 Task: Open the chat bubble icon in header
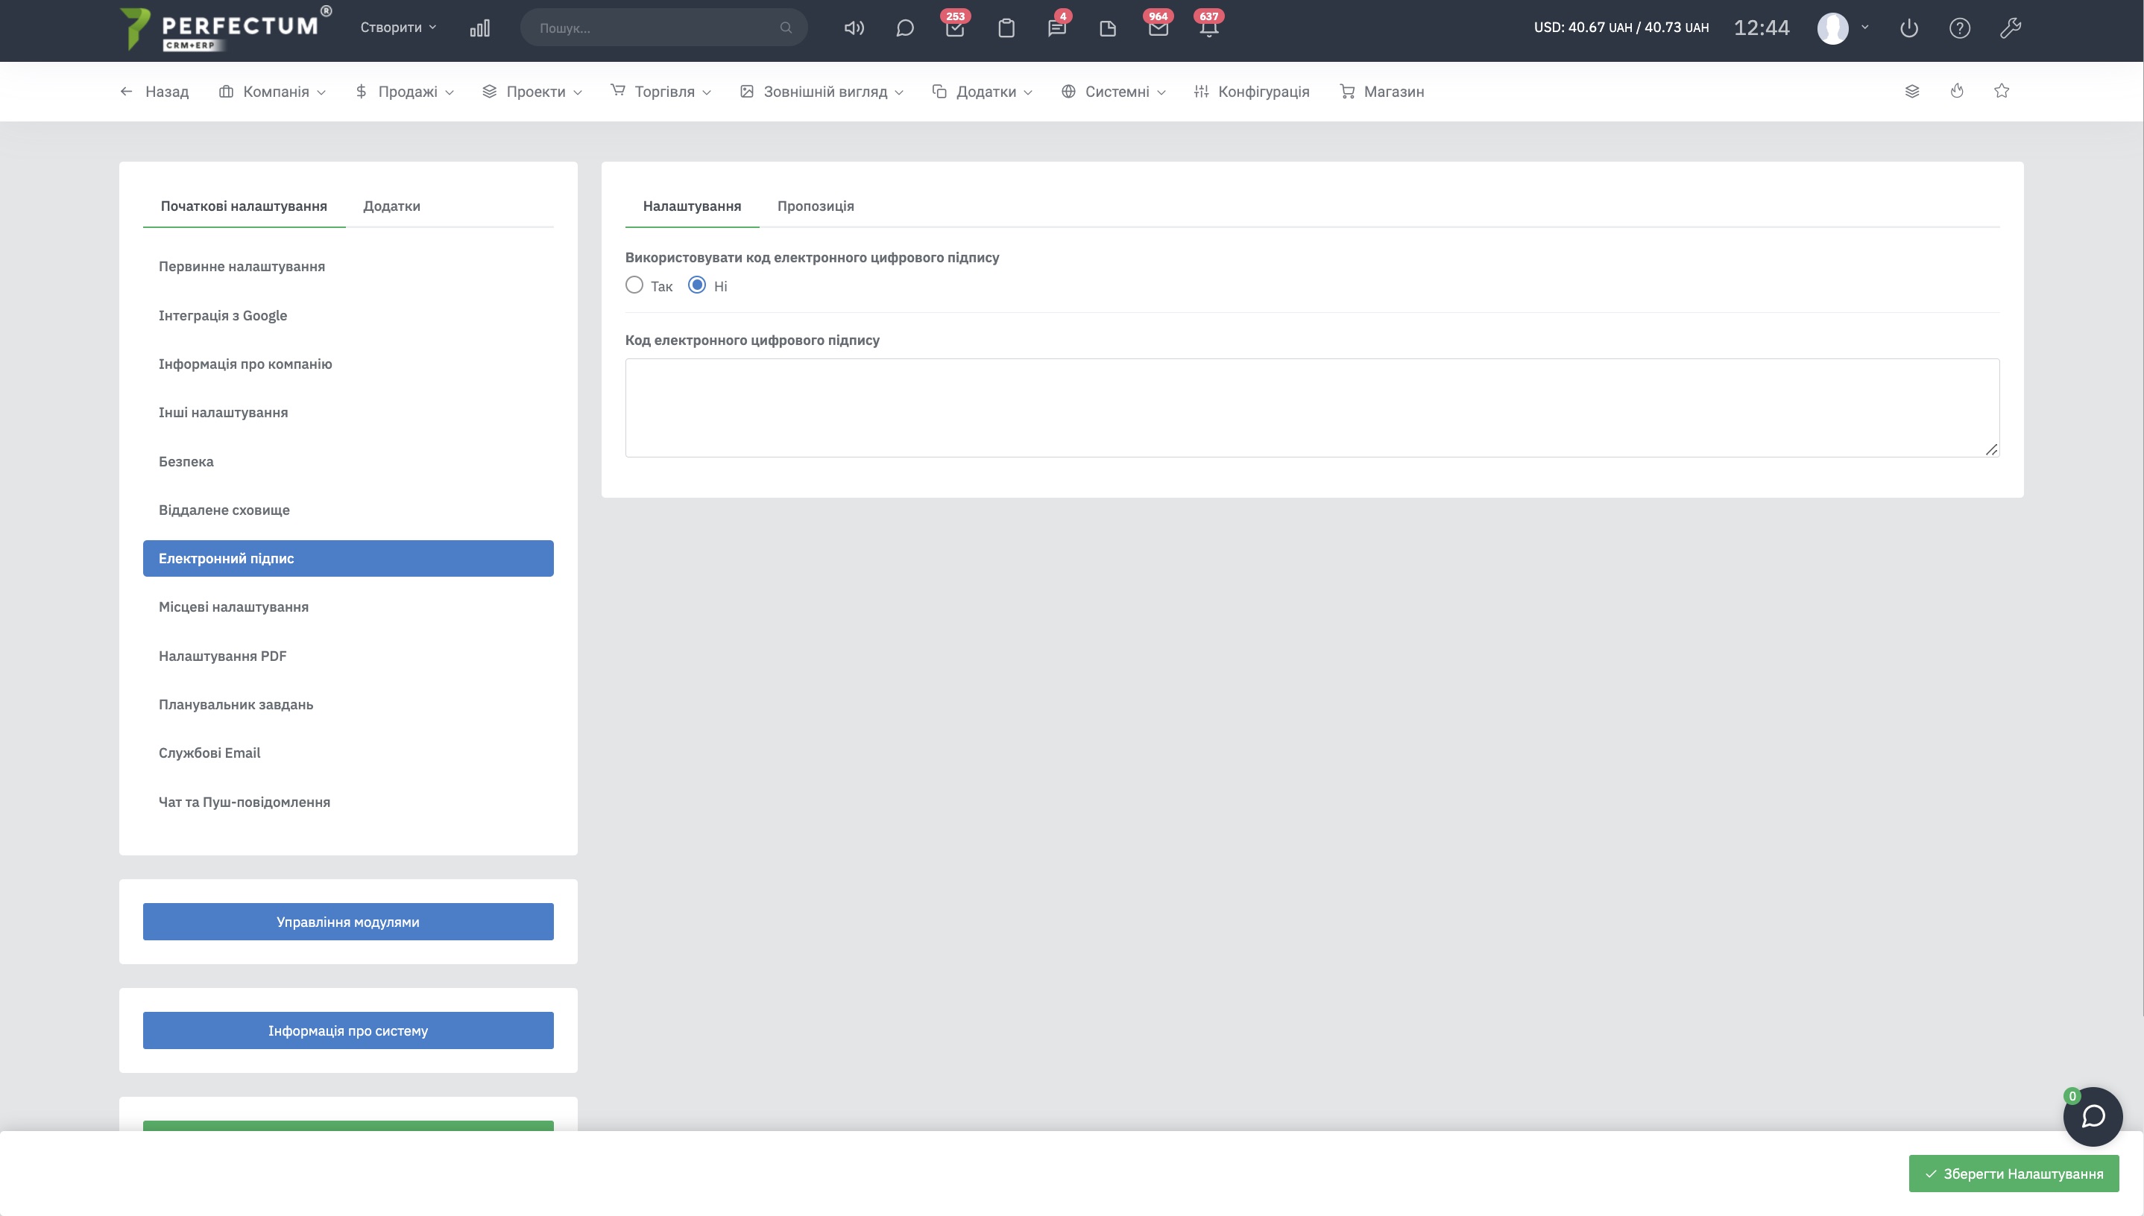[904, 28]
